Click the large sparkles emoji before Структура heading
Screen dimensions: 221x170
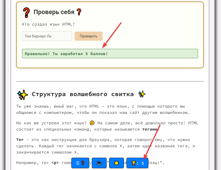click(23, 95)
